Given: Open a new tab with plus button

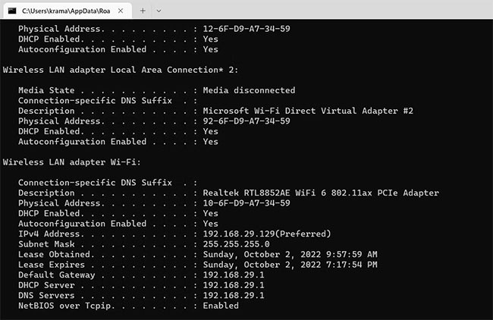Looking at the screenshot, I should click(x=143, y=11).
